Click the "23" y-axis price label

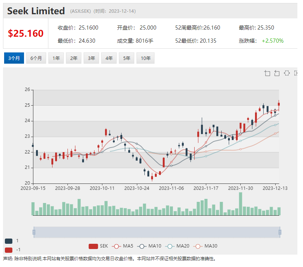pyautogui.click(x=27, y=136)
